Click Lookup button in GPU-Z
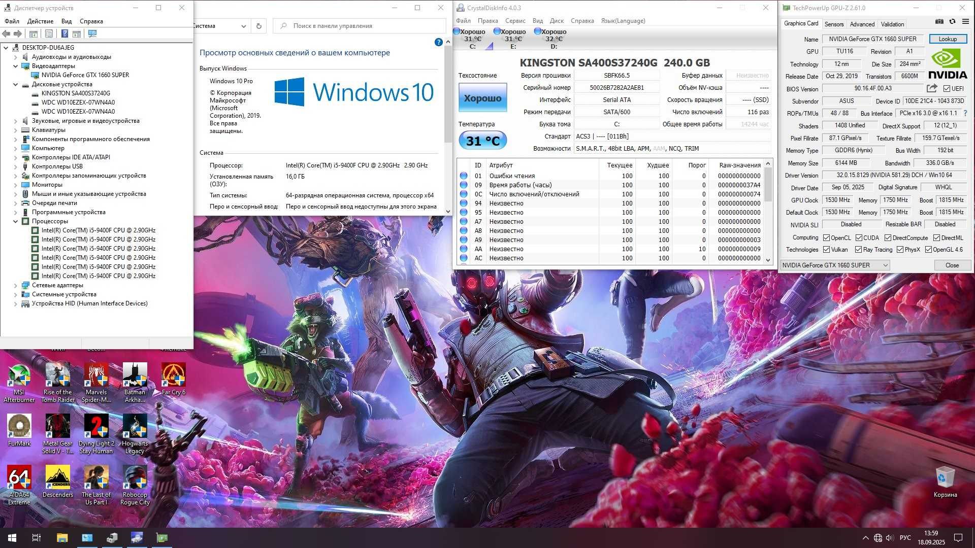The height and width of the screenshot is (548, 975). (x=948, y=39)
